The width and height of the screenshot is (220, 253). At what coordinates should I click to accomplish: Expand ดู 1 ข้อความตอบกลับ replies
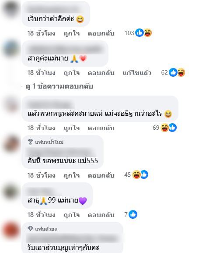click(x=59, y=86)
